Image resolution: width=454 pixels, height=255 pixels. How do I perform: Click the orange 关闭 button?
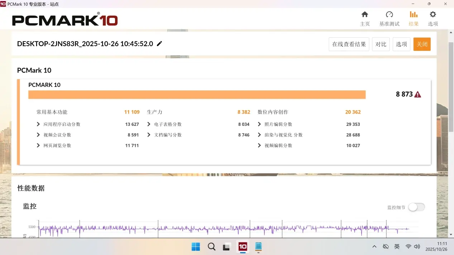[422, 44]
